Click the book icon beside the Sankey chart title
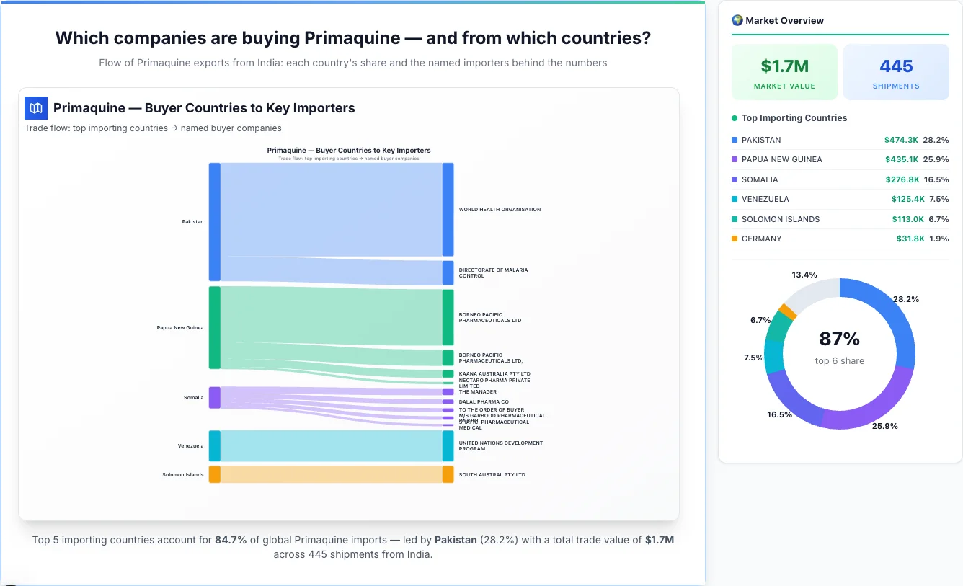 pyautogui.click(x=35, y=107)
